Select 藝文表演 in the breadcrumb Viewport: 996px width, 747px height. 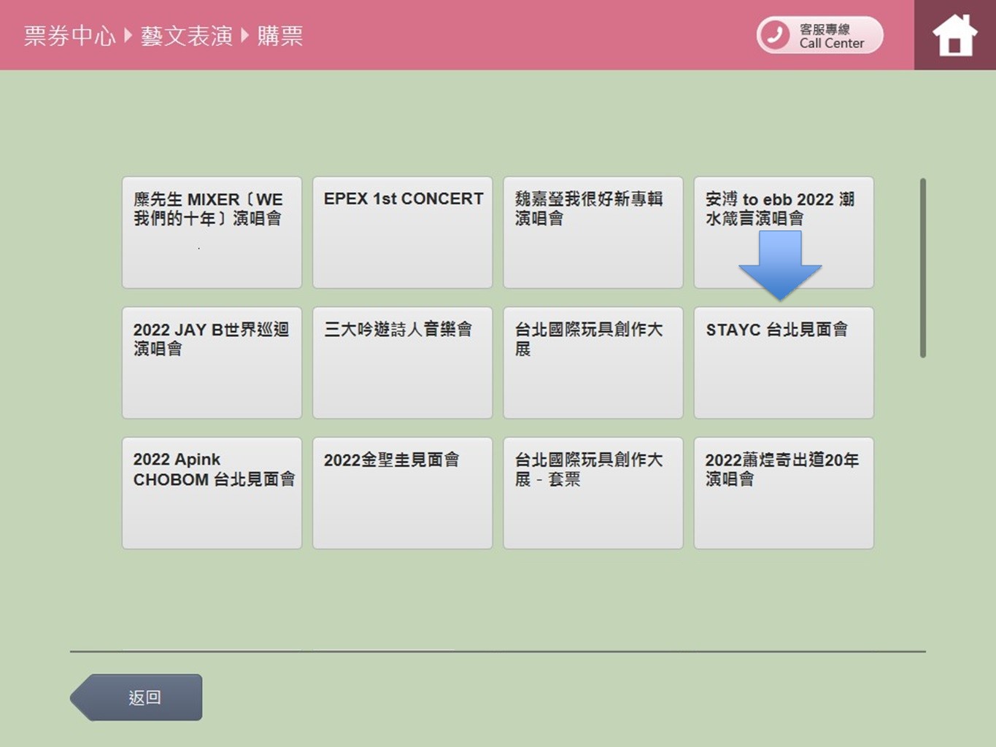point(186,36)
